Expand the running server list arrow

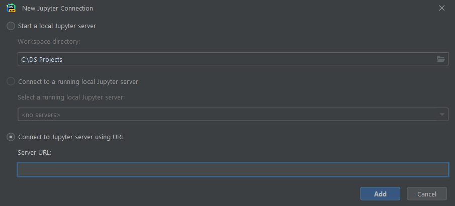click(441, 115)
